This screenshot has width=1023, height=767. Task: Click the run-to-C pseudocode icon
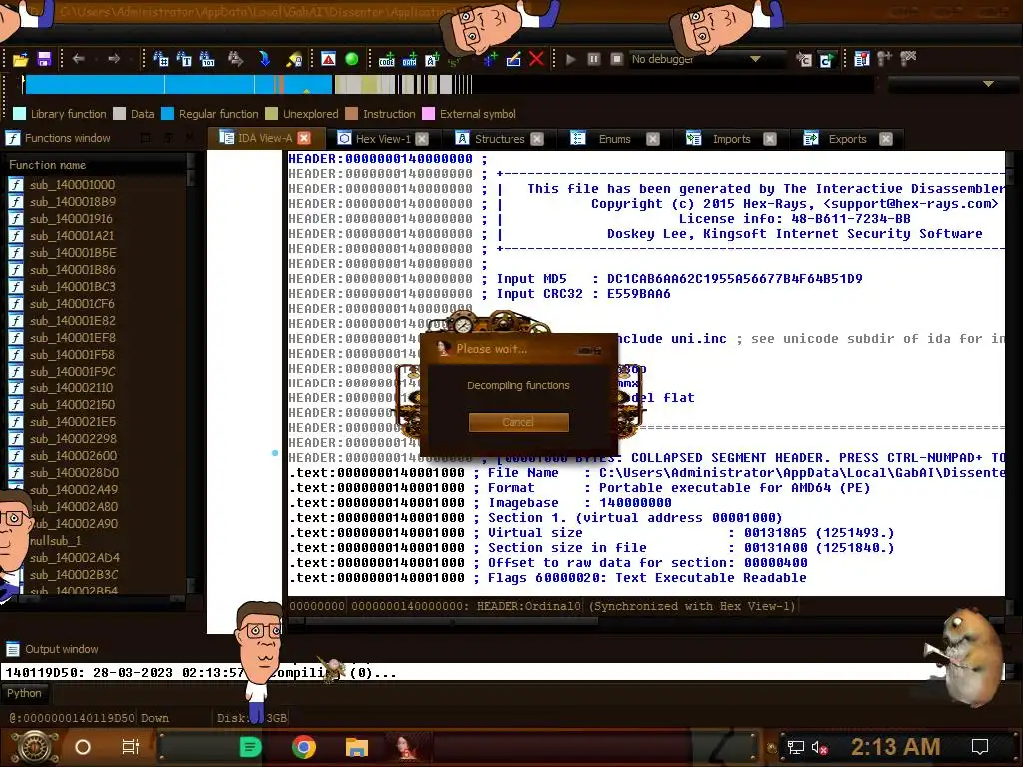(x=827, y=60)
